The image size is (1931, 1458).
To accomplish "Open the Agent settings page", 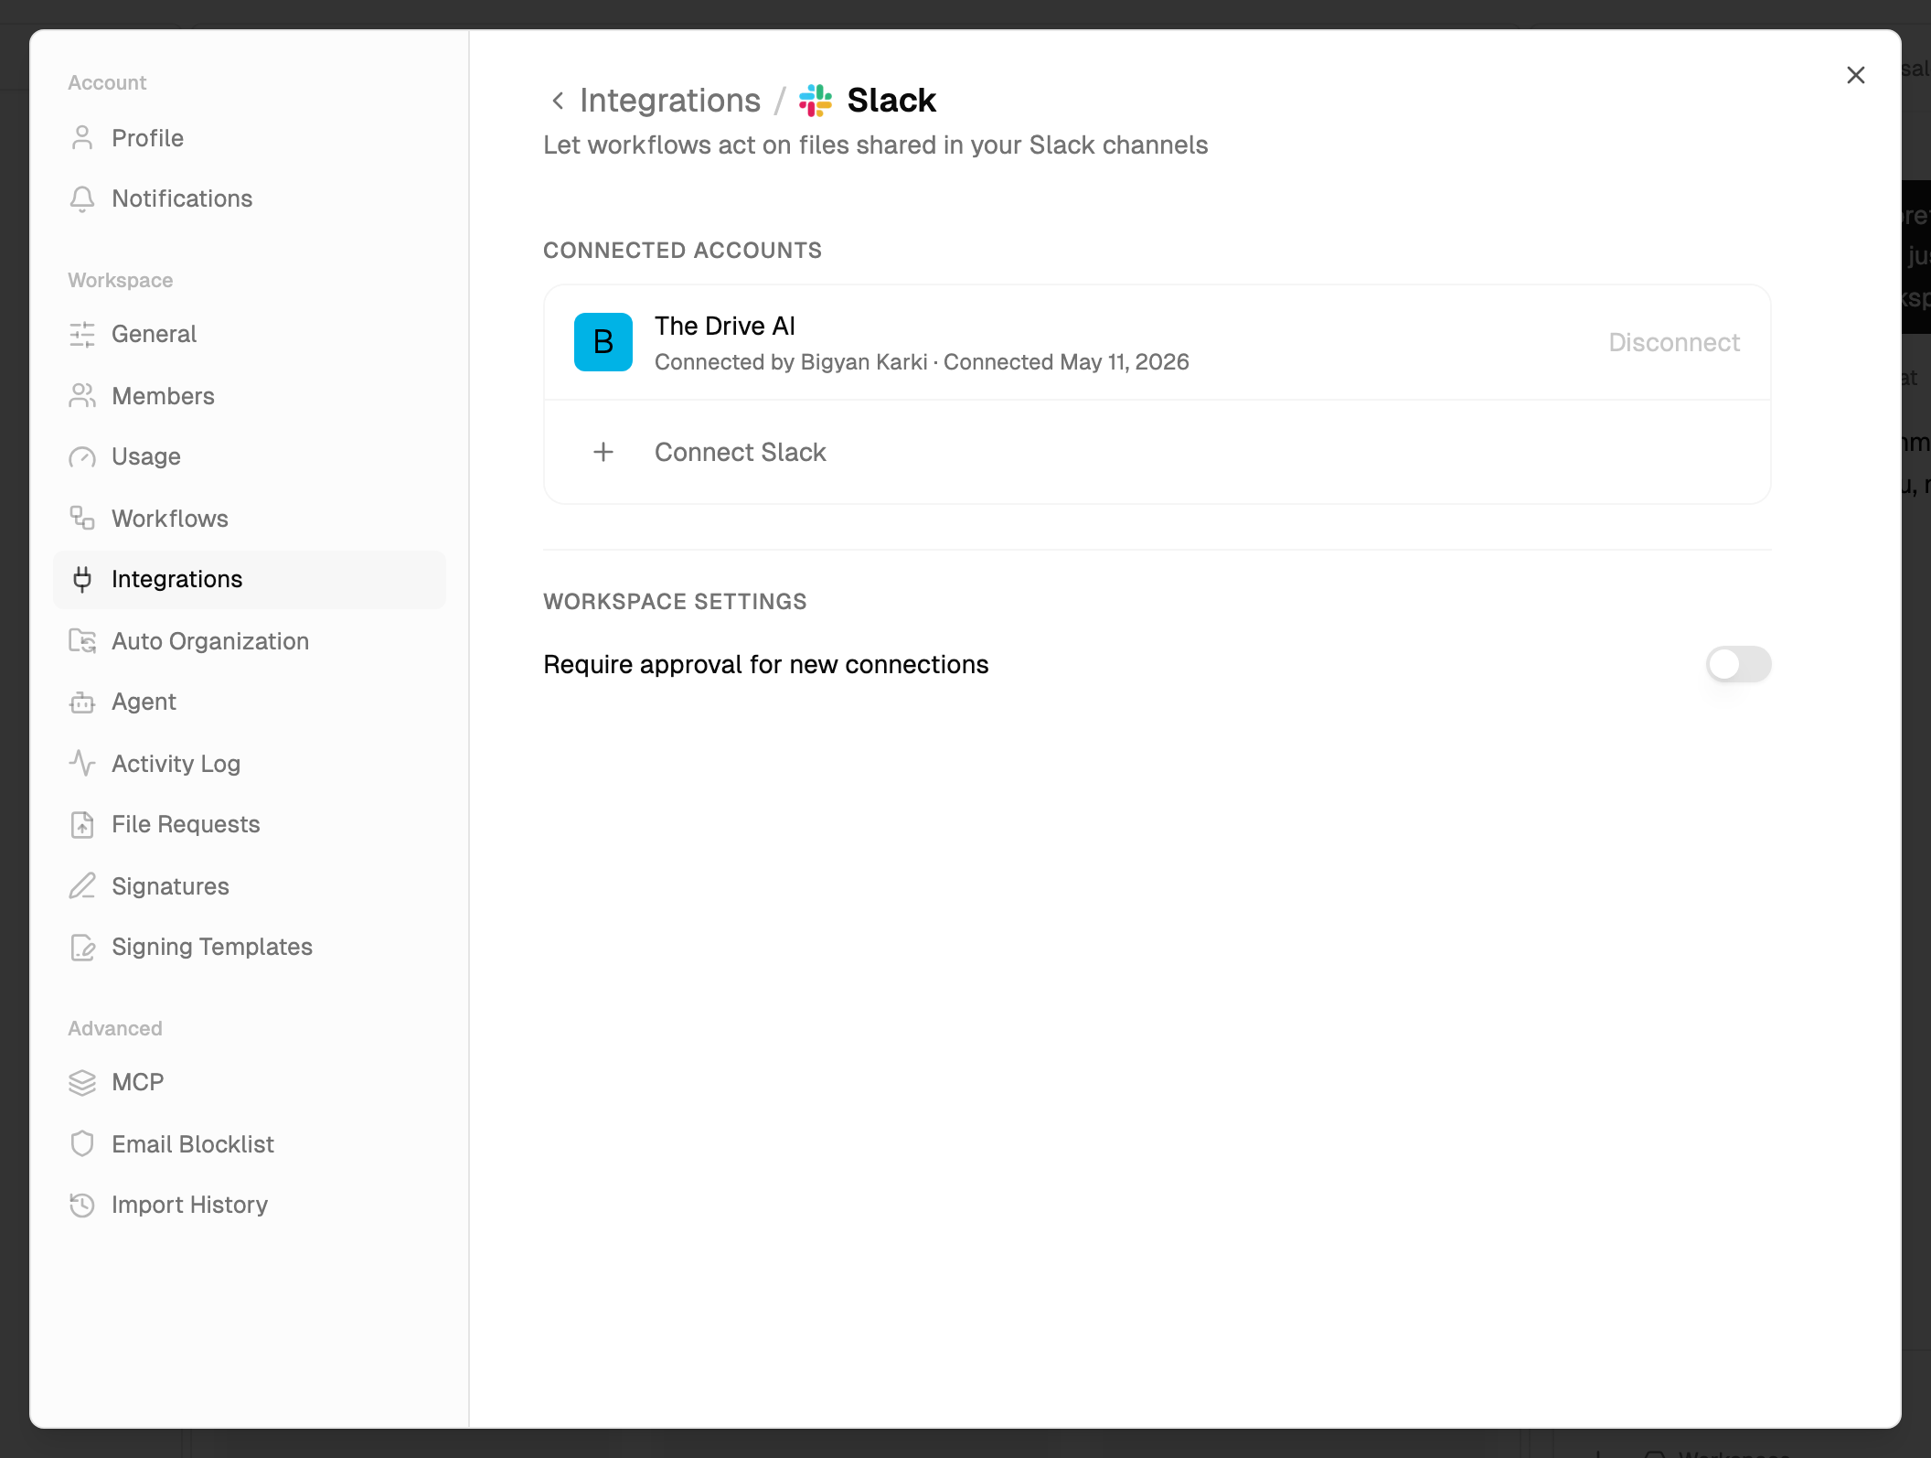I will [x=249, y=702].
